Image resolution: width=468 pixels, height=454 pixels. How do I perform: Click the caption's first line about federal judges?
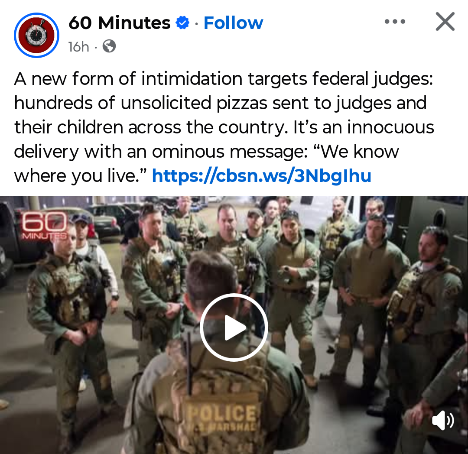(223, 79)
